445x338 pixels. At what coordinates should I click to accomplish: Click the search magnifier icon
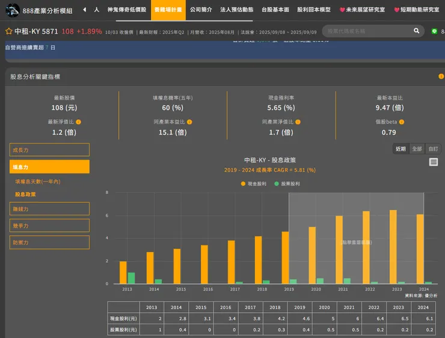pyautogui.click(x=416, y=31)
